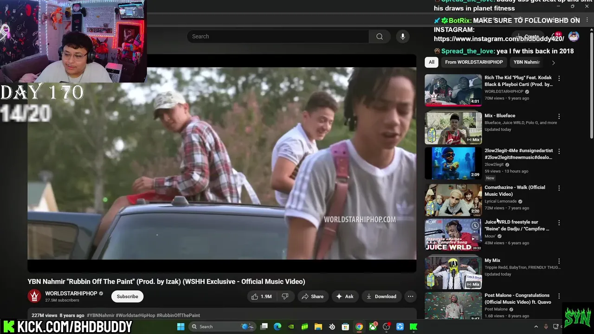Open options for Juice WRLD freestyle

(x=559, y=223)
